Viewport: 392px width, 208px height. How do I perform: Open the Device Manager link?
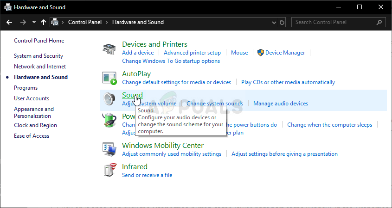(285, 53)
